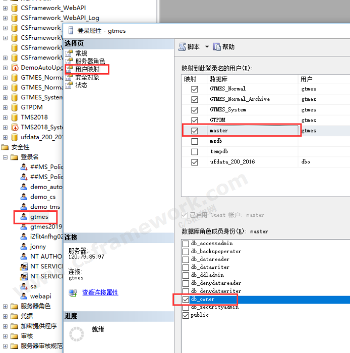The image size is (350, 353).
Task: Open the Script dropdown arrow
Action: 207,47
